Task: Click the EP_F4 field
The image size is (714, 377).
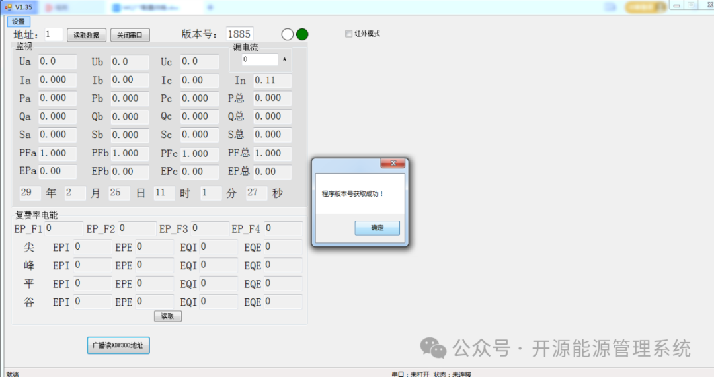Action: (283, 228)
